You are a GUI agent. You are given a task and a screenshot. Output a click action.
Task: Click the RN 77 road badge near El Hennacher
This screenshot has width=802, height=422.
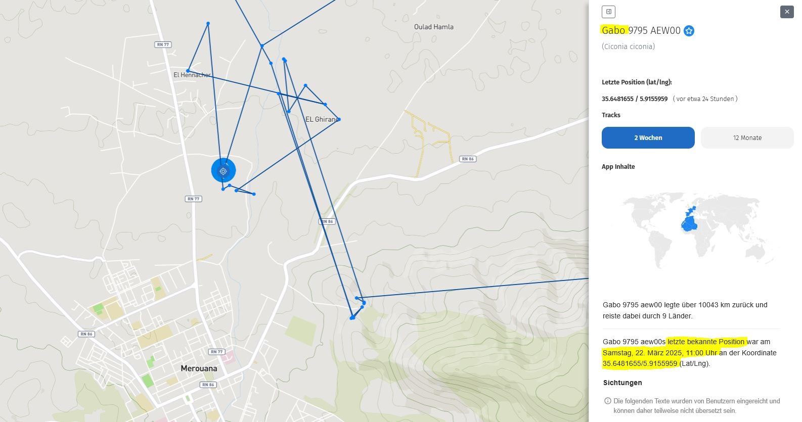[x=163, y=44]
